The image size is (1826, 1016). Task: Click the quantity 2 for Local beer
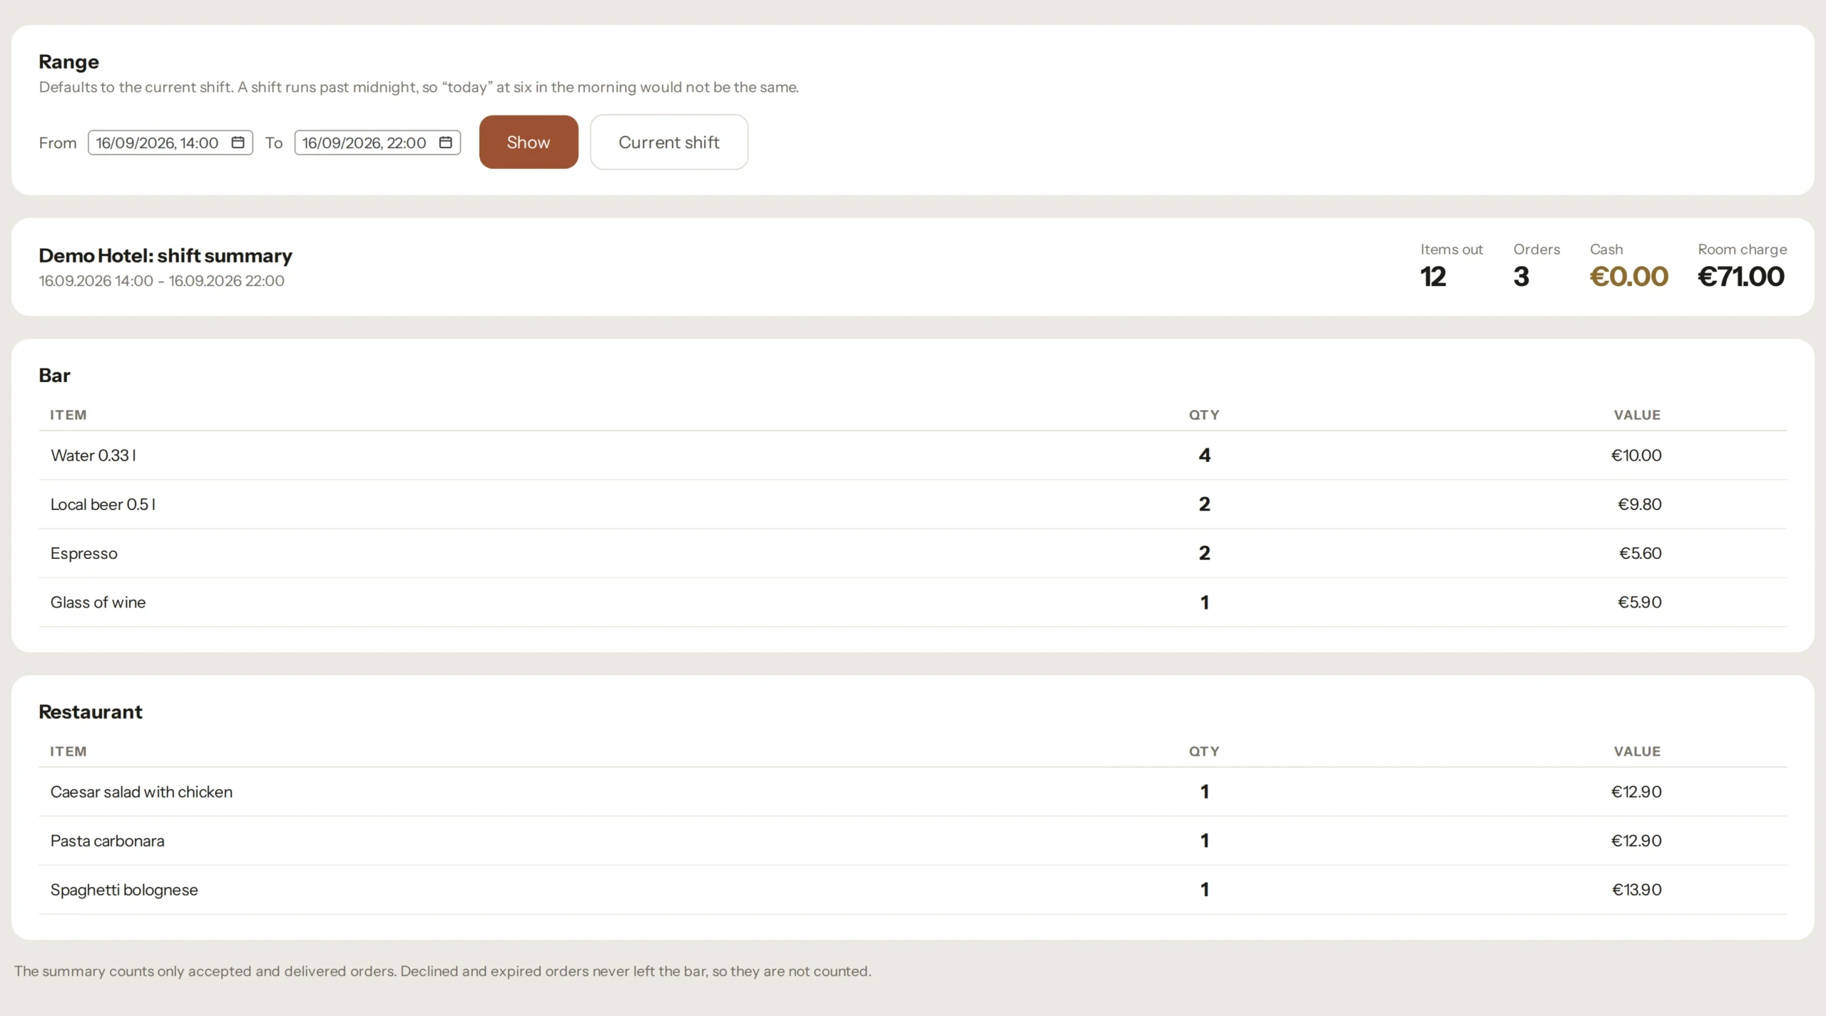[x=1204, y=505]
